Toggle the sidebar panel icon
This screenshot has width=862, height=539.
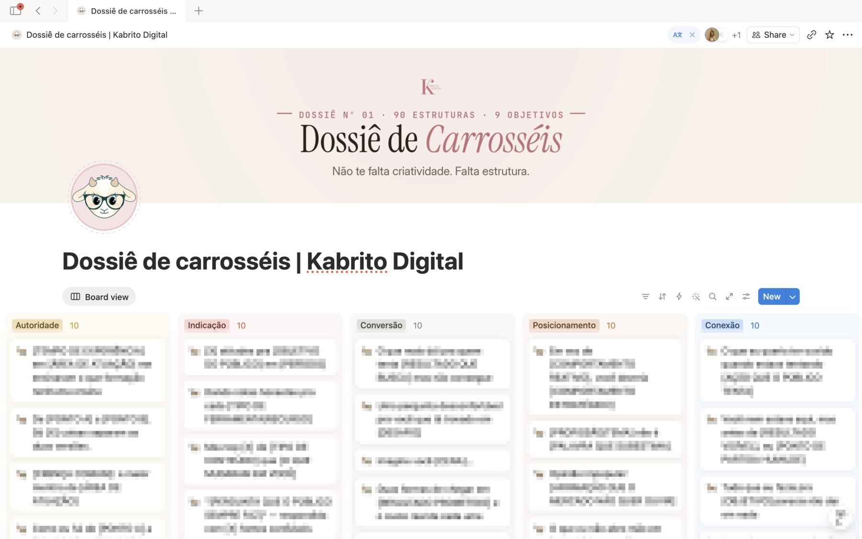[16, 11]
